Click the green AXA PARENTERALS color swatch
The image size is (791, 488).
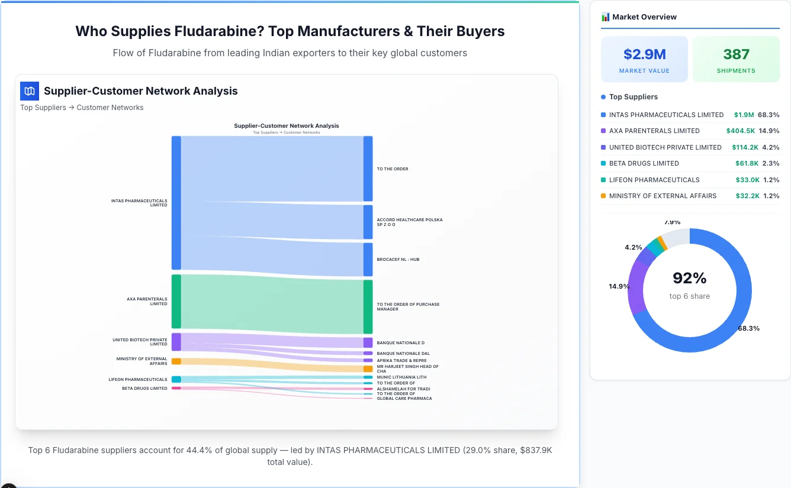coord(176,302)
